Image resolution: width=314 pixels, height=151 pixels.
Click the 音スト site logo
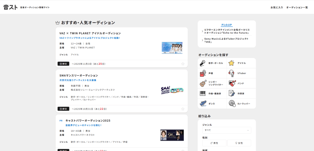[x=10, y=7]
